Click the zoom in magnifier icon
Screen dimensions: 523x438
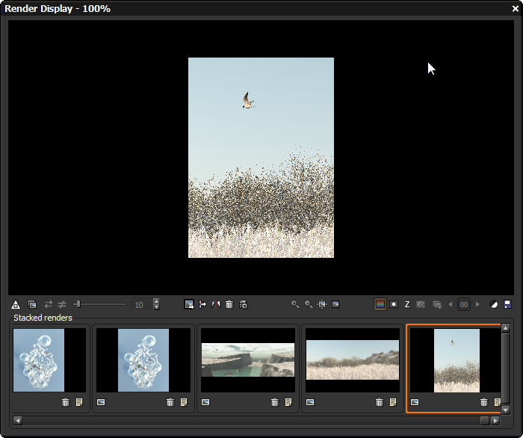pyautogui.click(x=295, y=304)
